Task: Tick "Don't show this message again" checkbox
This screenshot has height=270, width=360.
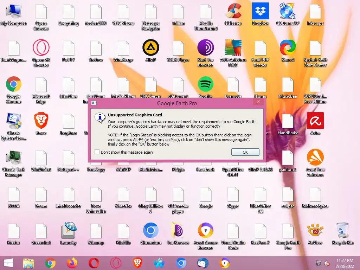Action: point(97,152)
